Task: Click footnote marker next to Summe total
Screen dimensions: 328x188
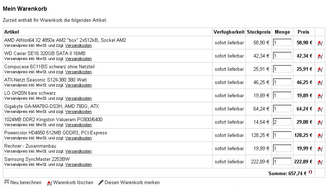Action: tap(310, 172)
